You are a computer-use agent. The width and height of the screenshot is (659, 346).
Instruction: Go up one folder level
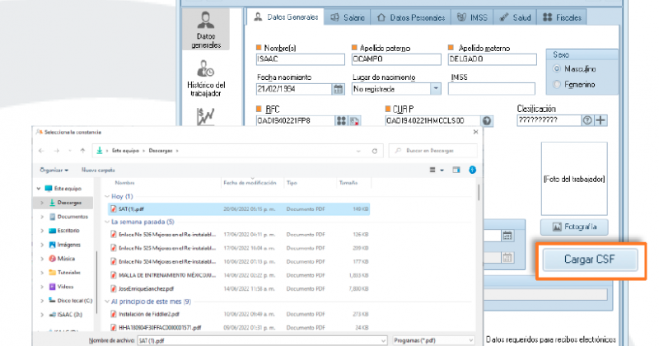click(x=82, y=151)
